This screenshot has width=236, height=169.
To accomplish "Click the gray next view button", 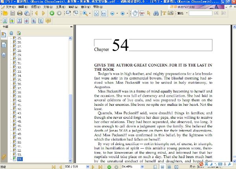I will pyautogui.click(x=59, y=13).
